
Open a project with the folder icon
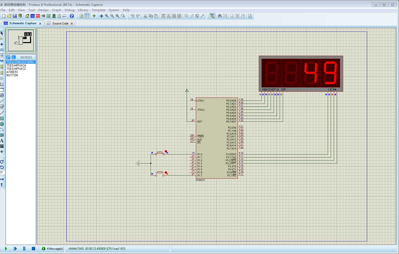(9, 16)
